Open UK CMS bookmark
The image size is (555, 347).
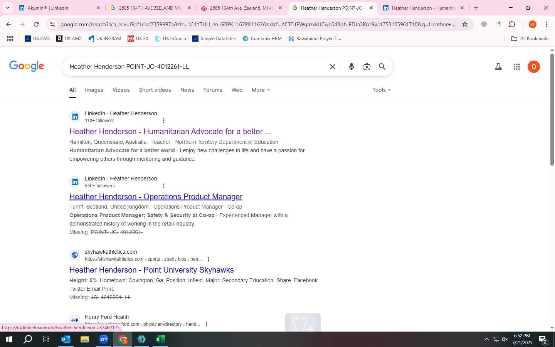click(37, 39)
